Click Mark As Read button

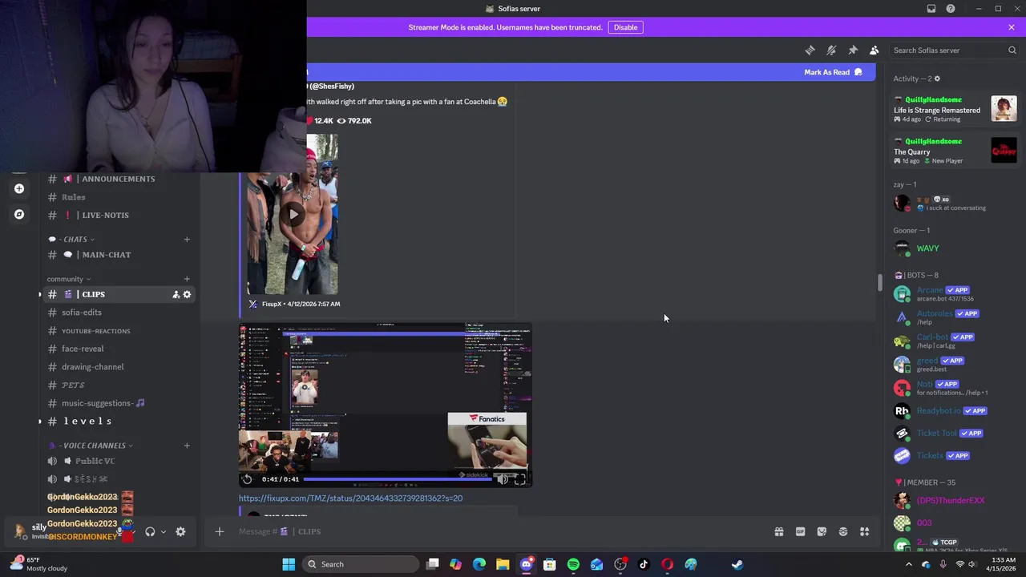click(x=833, y=72)
